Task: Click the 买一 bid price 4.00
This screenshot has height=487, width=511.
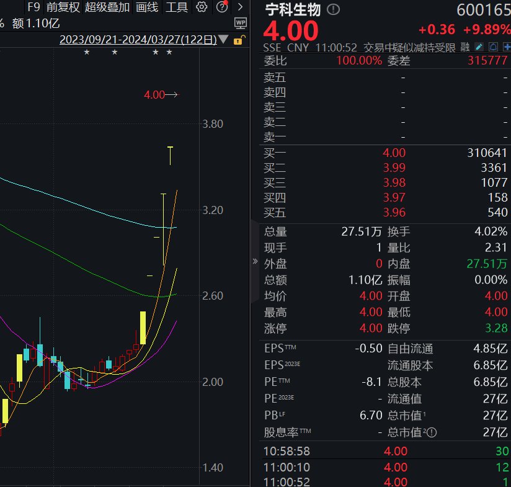Action: [394, 153]
